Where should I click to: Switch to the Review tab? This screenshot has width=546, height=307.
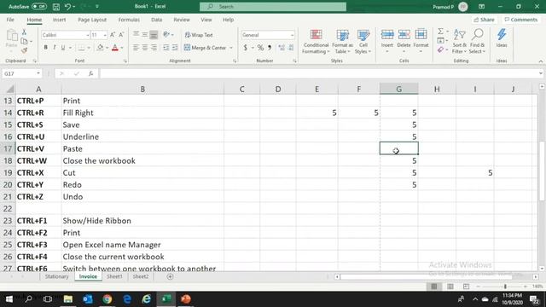(x=182, y=20)
